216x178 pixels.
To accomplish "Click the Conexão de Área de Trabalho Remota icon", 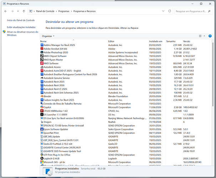I will point(42,104).
